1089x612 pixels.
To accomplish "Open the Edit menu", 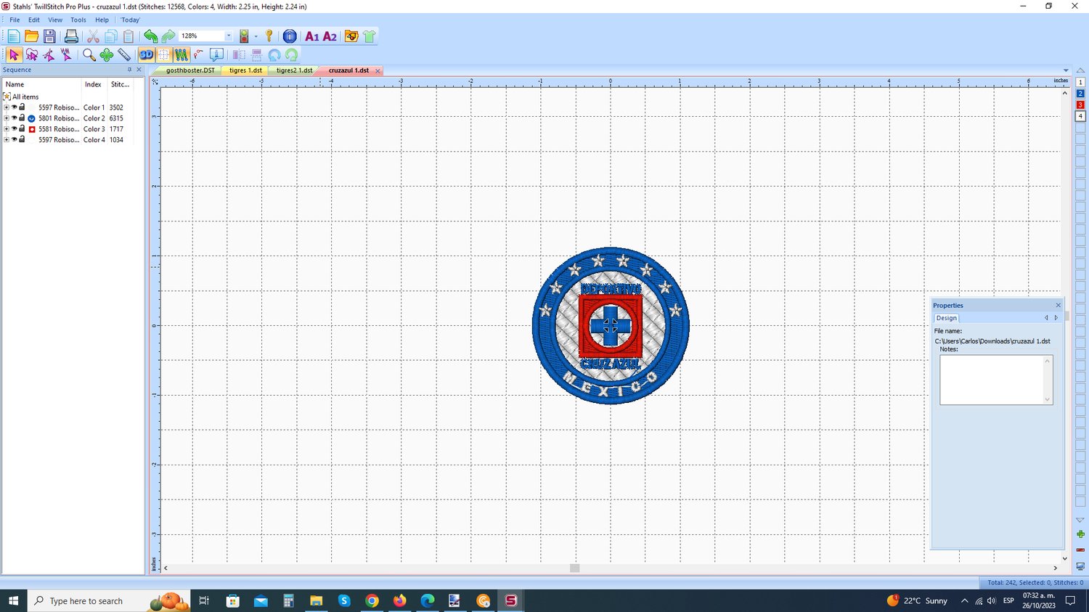I will pyautogui.click(x=34, y=20).
